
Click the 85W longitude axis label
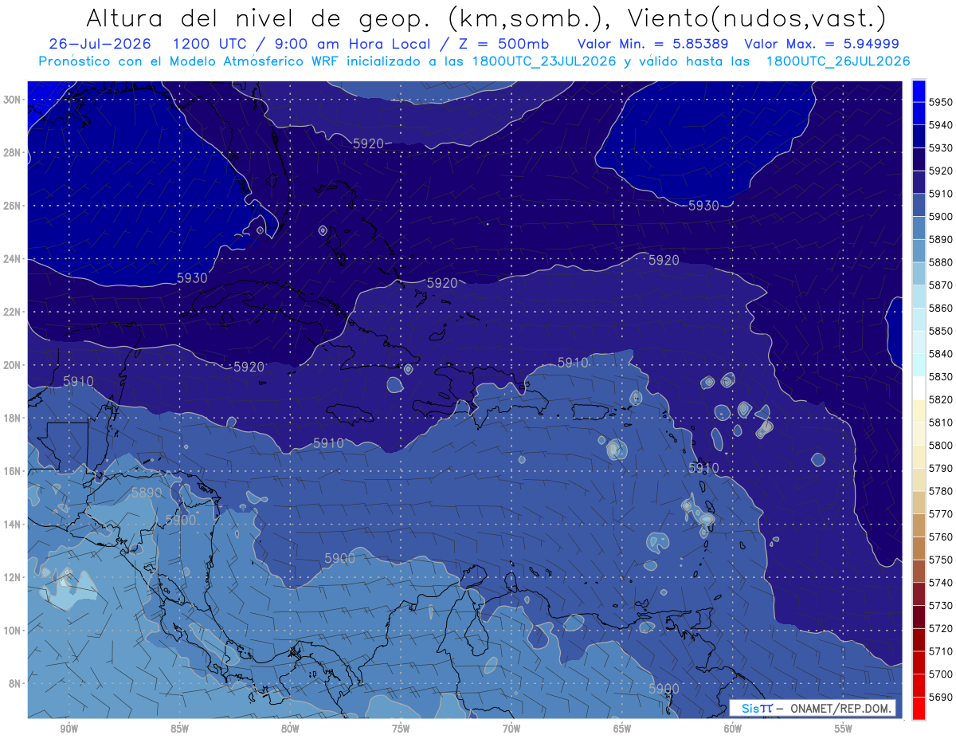180,729
